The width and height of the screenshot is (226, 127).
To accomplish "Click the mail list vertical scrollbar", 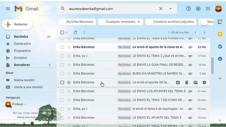I will (212, 66).
